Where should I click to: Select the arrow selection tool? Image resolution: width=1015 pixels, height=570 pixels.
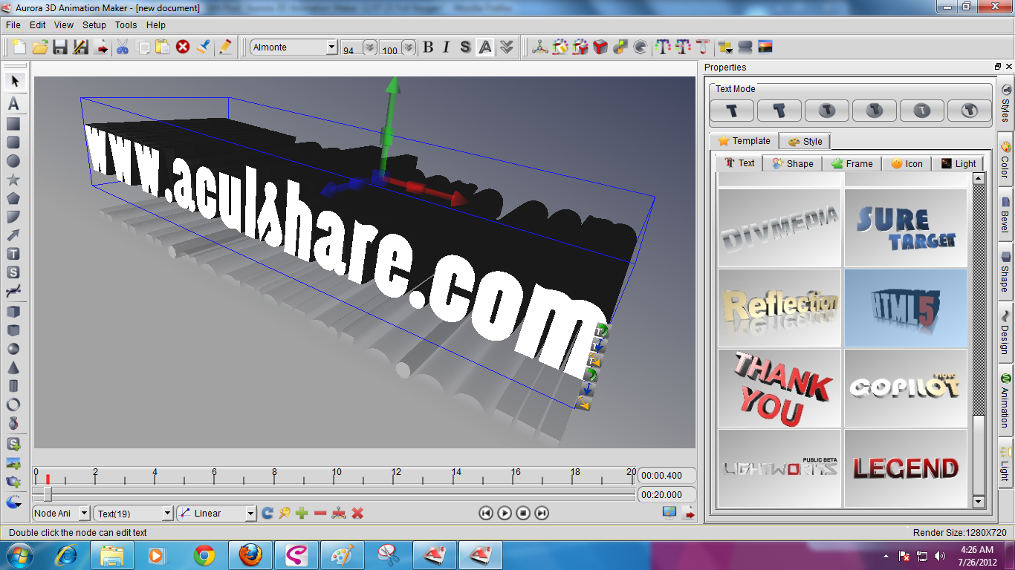[15, 81]
